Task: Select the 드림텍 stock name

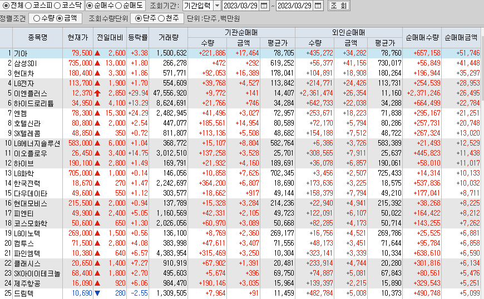Action: 23,294
